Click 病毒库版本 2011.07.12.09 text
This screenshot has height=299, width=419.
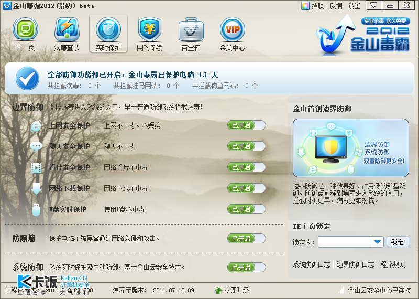click(153, 290)
